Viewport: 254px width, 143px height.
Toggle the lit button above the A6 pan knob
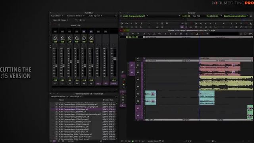point(91,32)
